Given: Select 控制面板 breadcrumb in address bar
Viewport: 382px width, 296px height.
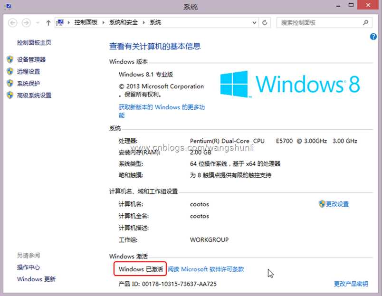Looking at the screenshot, I should (86, 22).
